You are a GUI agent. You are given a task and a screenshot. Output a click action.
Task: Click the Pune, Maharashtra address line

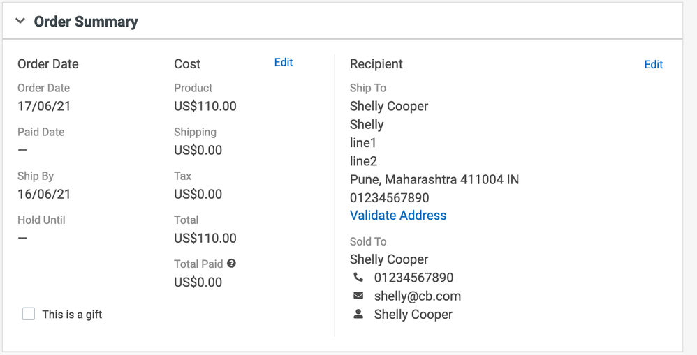click(434, 179)
